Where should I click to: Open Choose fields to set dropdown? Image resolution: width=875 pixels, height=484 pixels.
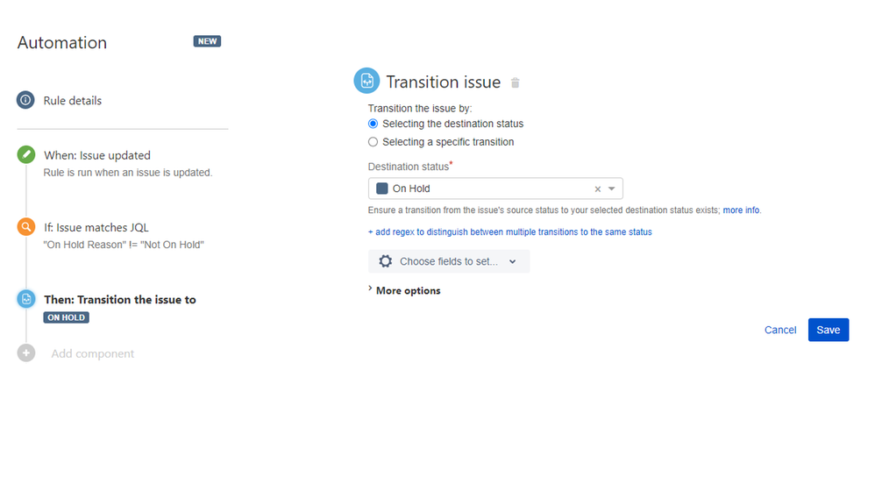coord(449,261)
